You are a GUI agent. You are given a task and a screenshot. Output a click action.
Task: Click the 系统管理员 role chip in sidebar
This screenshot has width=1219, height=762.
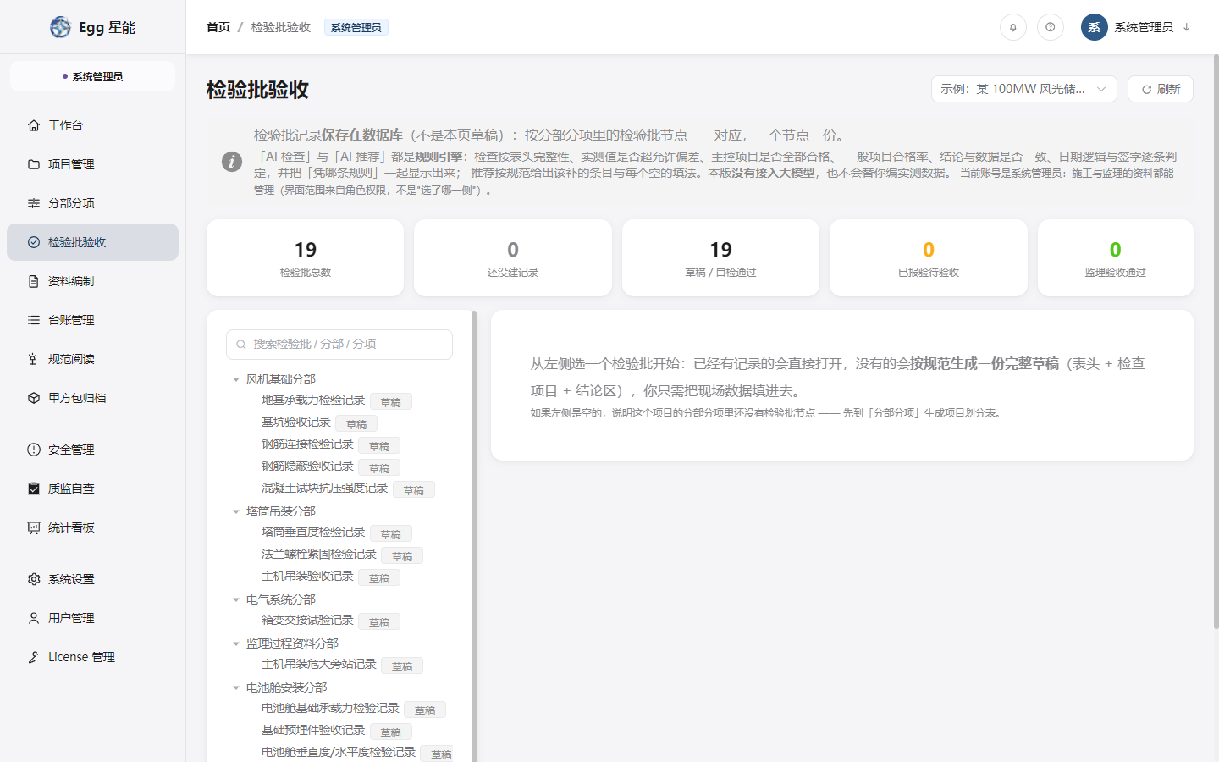(92, 76)
